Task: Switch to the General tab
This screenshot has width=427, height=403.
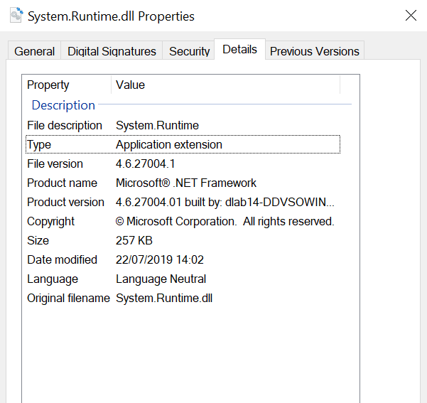Action: click(x=34, y=51)
